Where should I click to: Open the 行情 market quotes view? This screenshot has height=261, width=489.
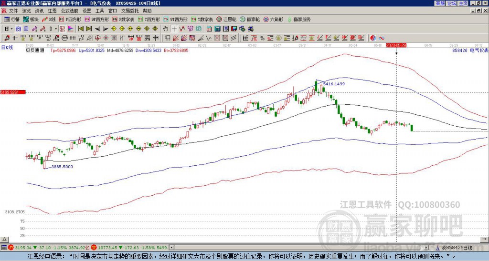click(x=11, y=19)
